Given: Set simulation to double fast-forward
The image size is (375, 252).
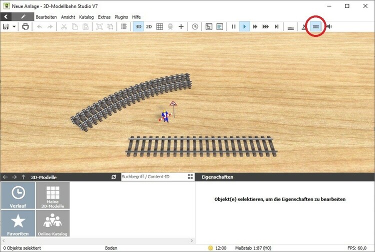Looking at the screenshot, I should pos(255,26).
